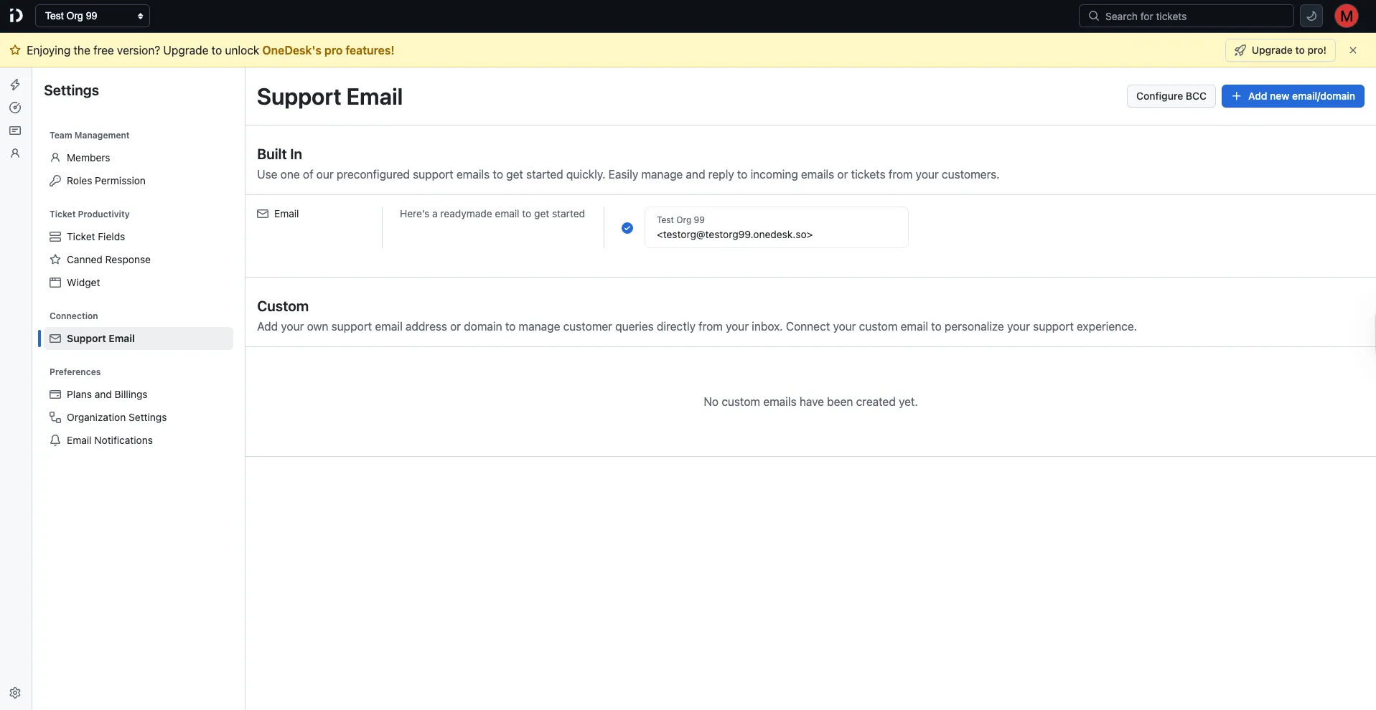The image size is (1376, 710).
Task: Open OneDesk's pro features link
Action: [328, 50]
